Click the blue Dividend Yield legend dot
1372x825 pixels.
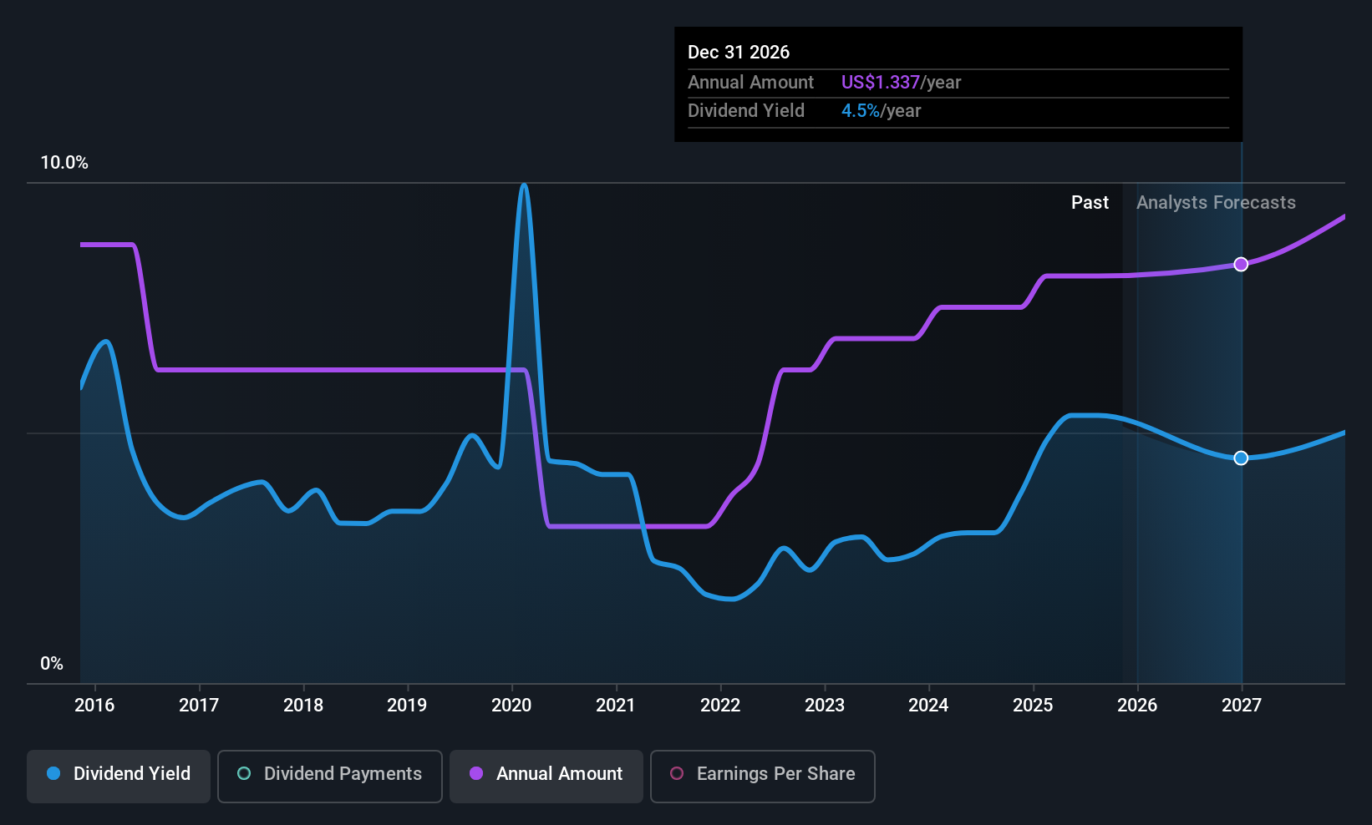pos(53,773)
